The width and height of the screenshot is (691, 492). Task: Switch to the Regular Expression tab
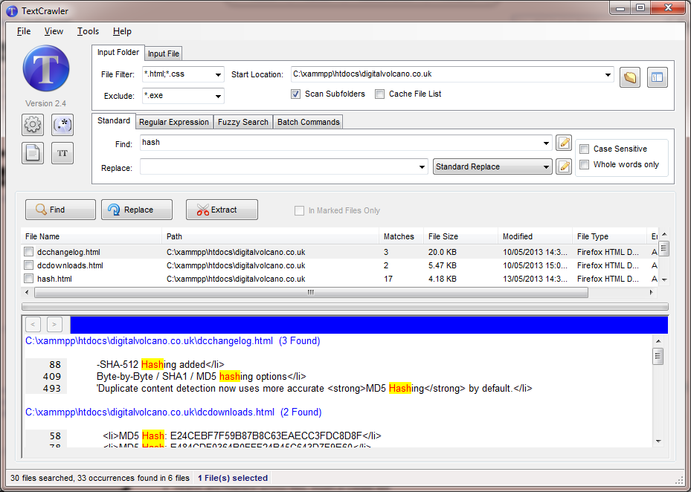tap(174, 122)
